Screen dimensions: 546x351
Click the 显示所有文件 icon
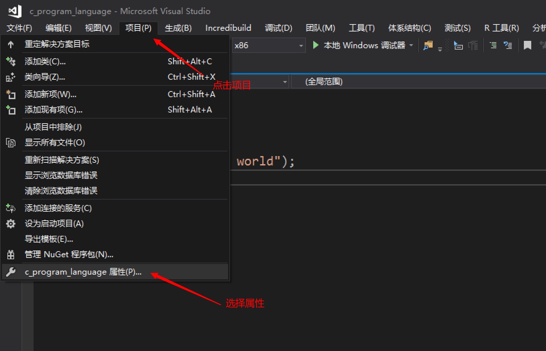[11, 143]
